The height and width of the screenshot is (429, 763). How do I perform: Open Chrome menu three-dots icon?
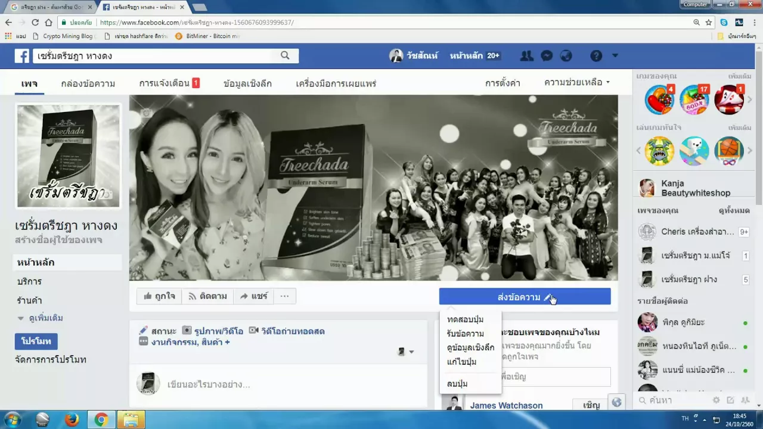point(755,22)
